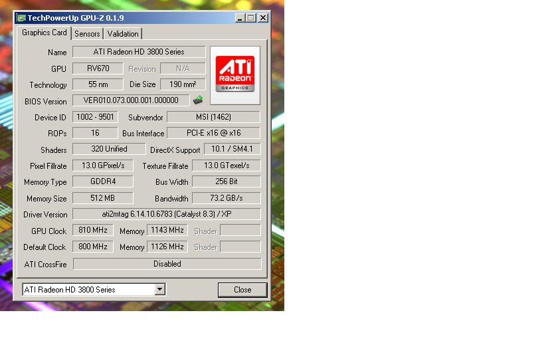Click the ROPs value 16

[95, 133]
